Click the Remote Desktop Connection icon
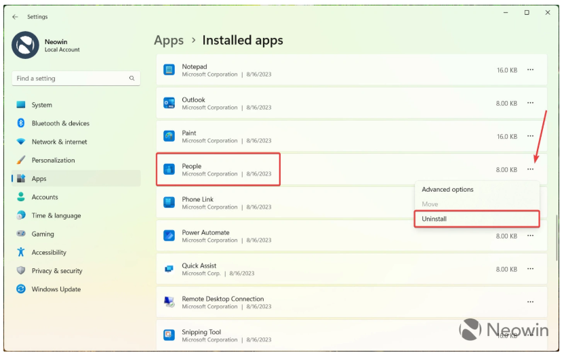The height and width of the screenshot is (357, 564). tap(169, 302)
